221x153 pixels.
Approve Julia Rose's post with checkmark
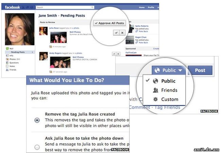[116, 33]
